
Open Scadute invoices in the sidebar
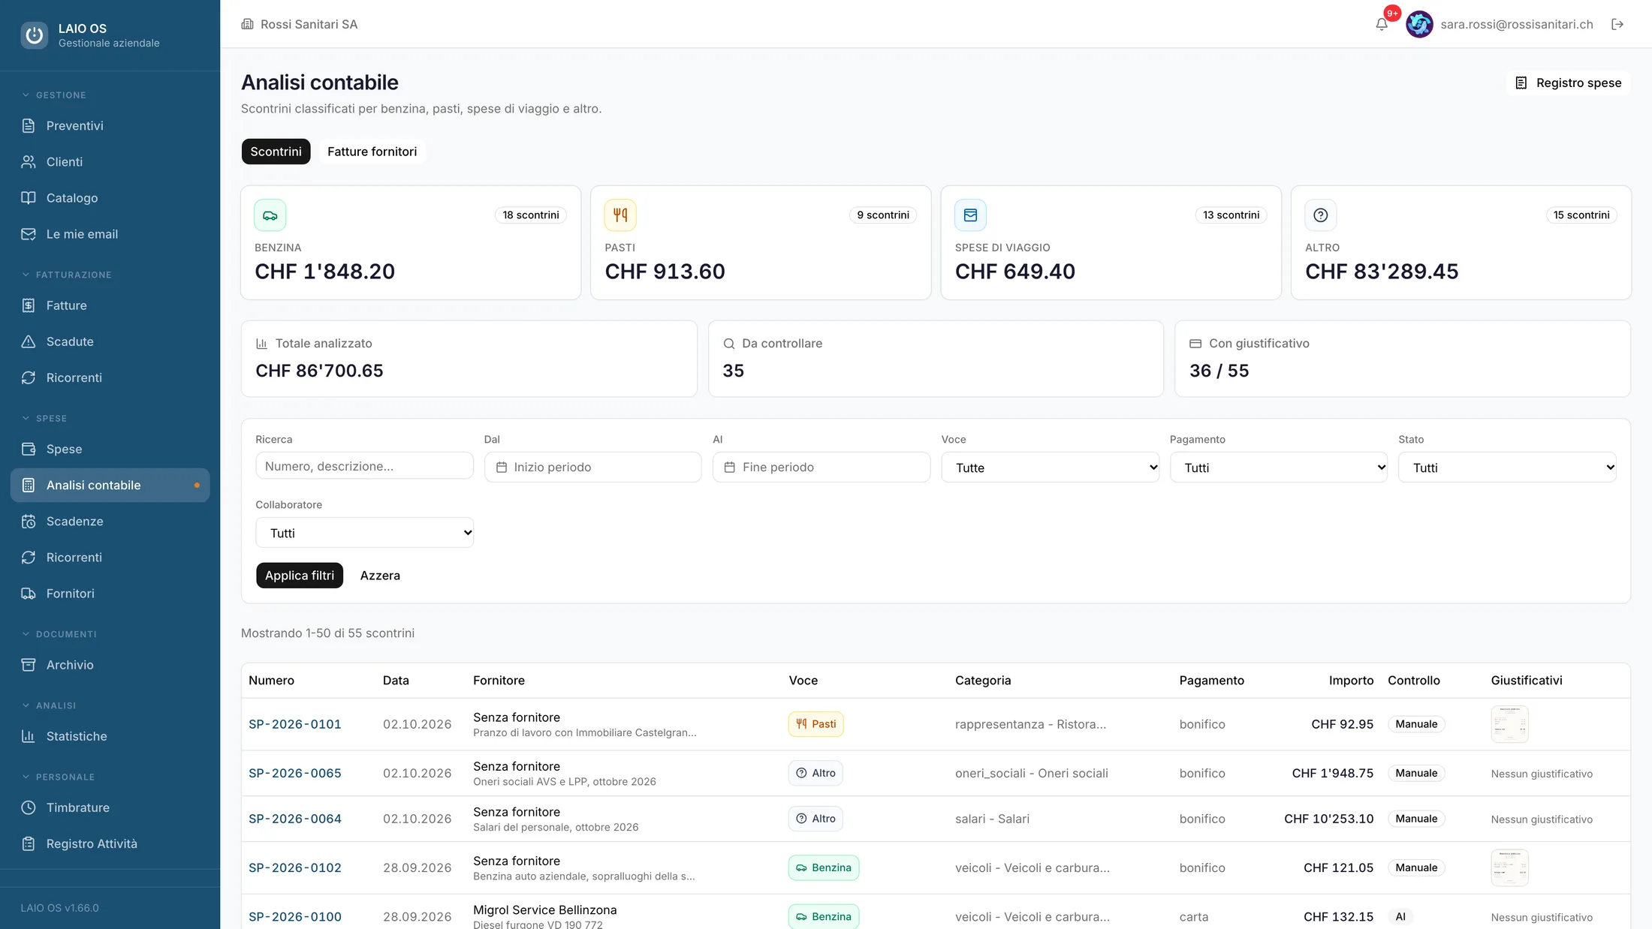pyautogui.click(x=110, y=341)
